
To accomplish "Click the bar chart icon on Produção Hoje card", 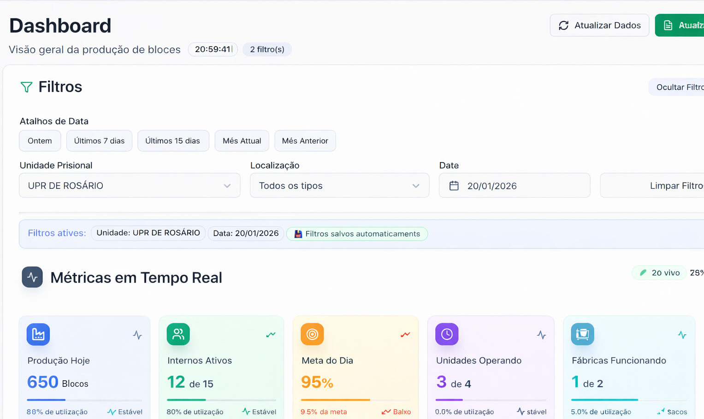I will click(x=38, y=334).
